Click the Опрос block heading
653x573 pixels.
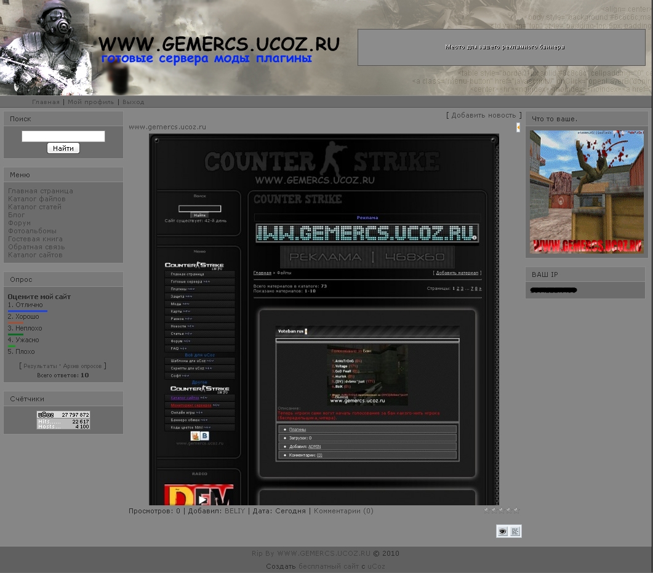[21, 279]
